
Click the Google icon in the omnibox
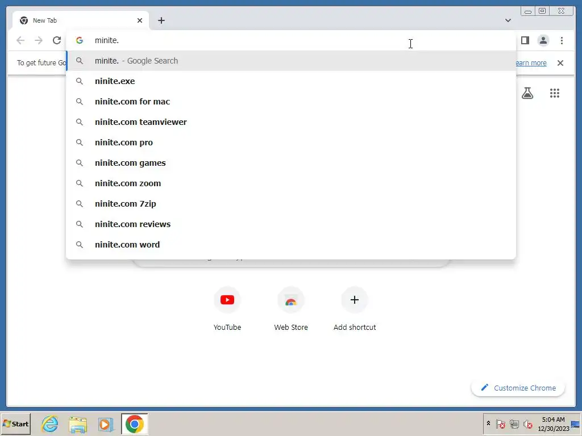[80, 40]
